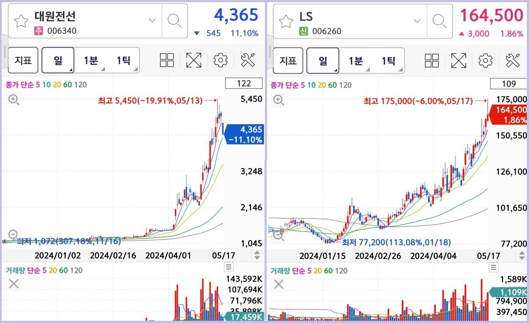Viewport: 529px width, 323px height.
Task: Open the 지표 indicator menu on left chart
Action: tap(23, 60)
